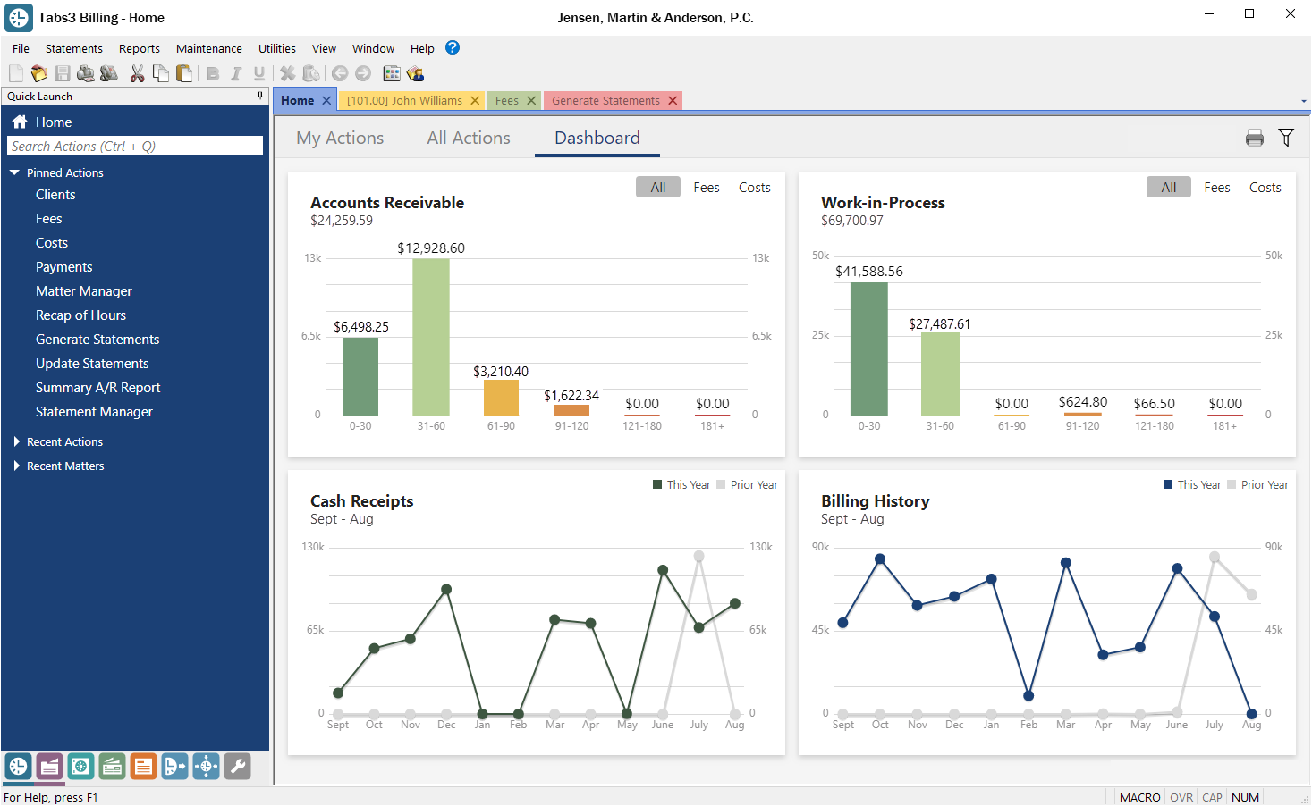Open System Configuration via the wrench icon
1312x806 pixels.
click(x=237, y=766)
